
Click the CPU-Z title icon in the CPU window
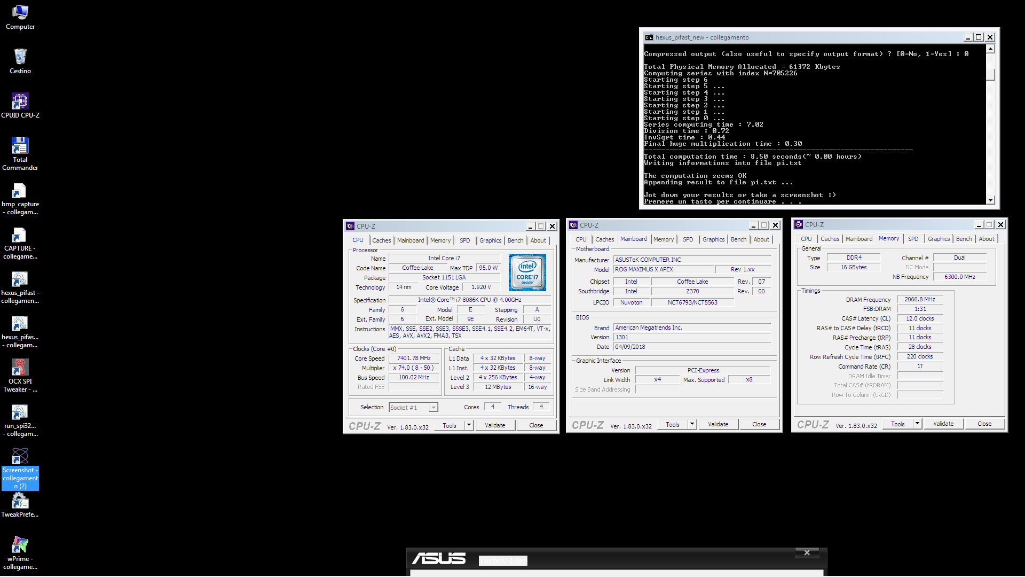coord(350,226)
